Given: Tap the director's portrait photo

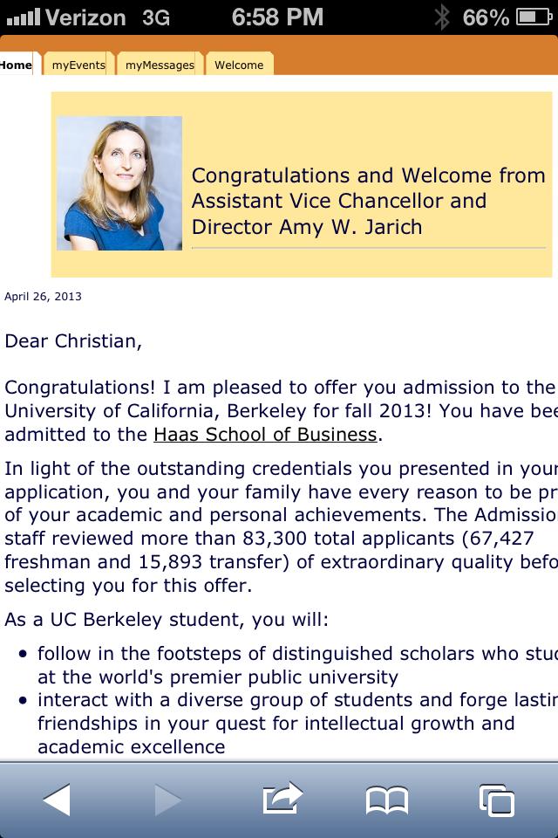Looking at the screenshot, I should click(x=119, y=183).
